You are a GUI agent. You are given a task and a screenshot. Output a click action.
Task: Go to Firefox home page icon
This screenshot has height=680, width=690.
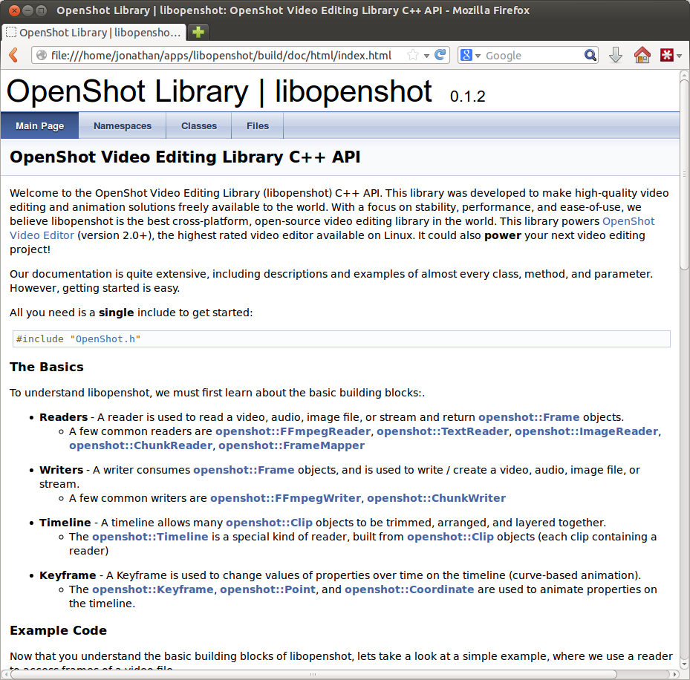[x=642, y=56]
